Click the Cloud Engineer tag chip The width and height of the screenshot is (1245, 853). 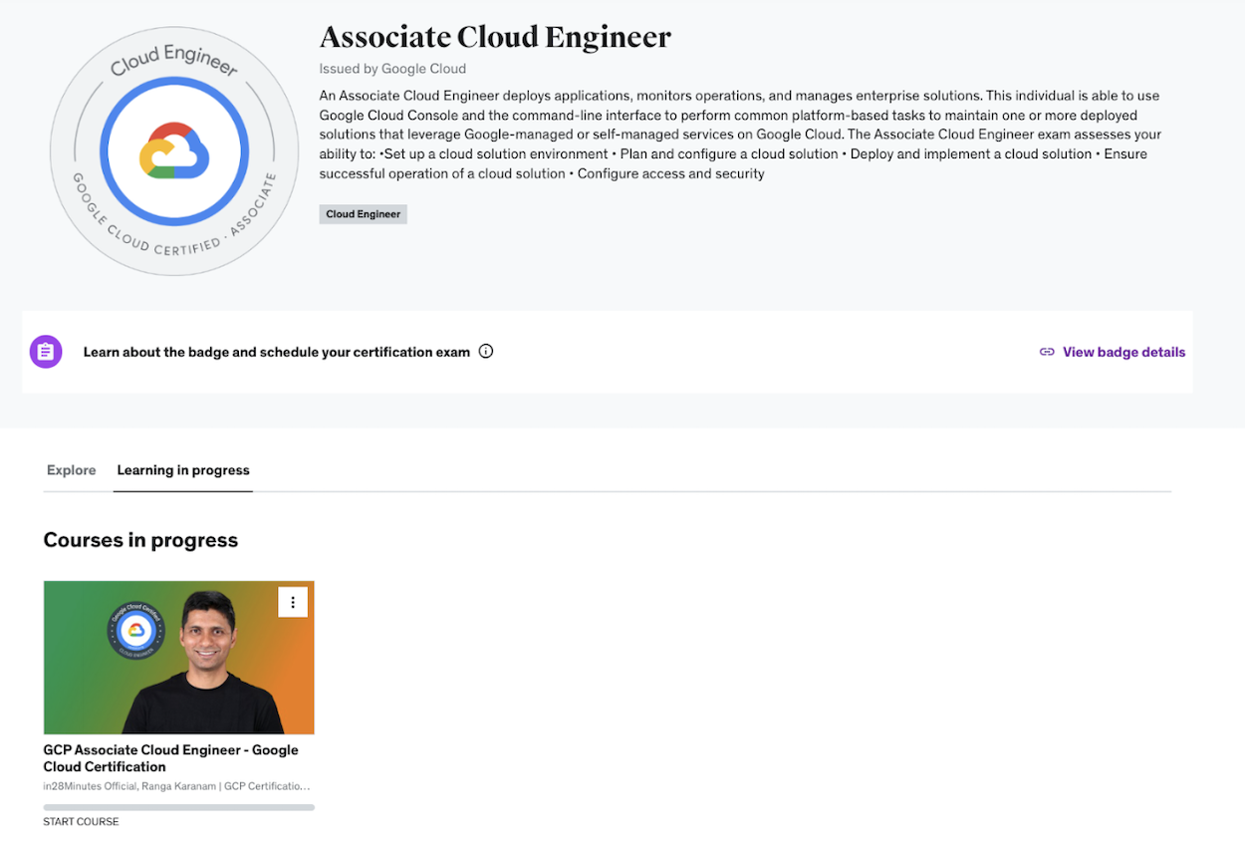tap(364, 214)
